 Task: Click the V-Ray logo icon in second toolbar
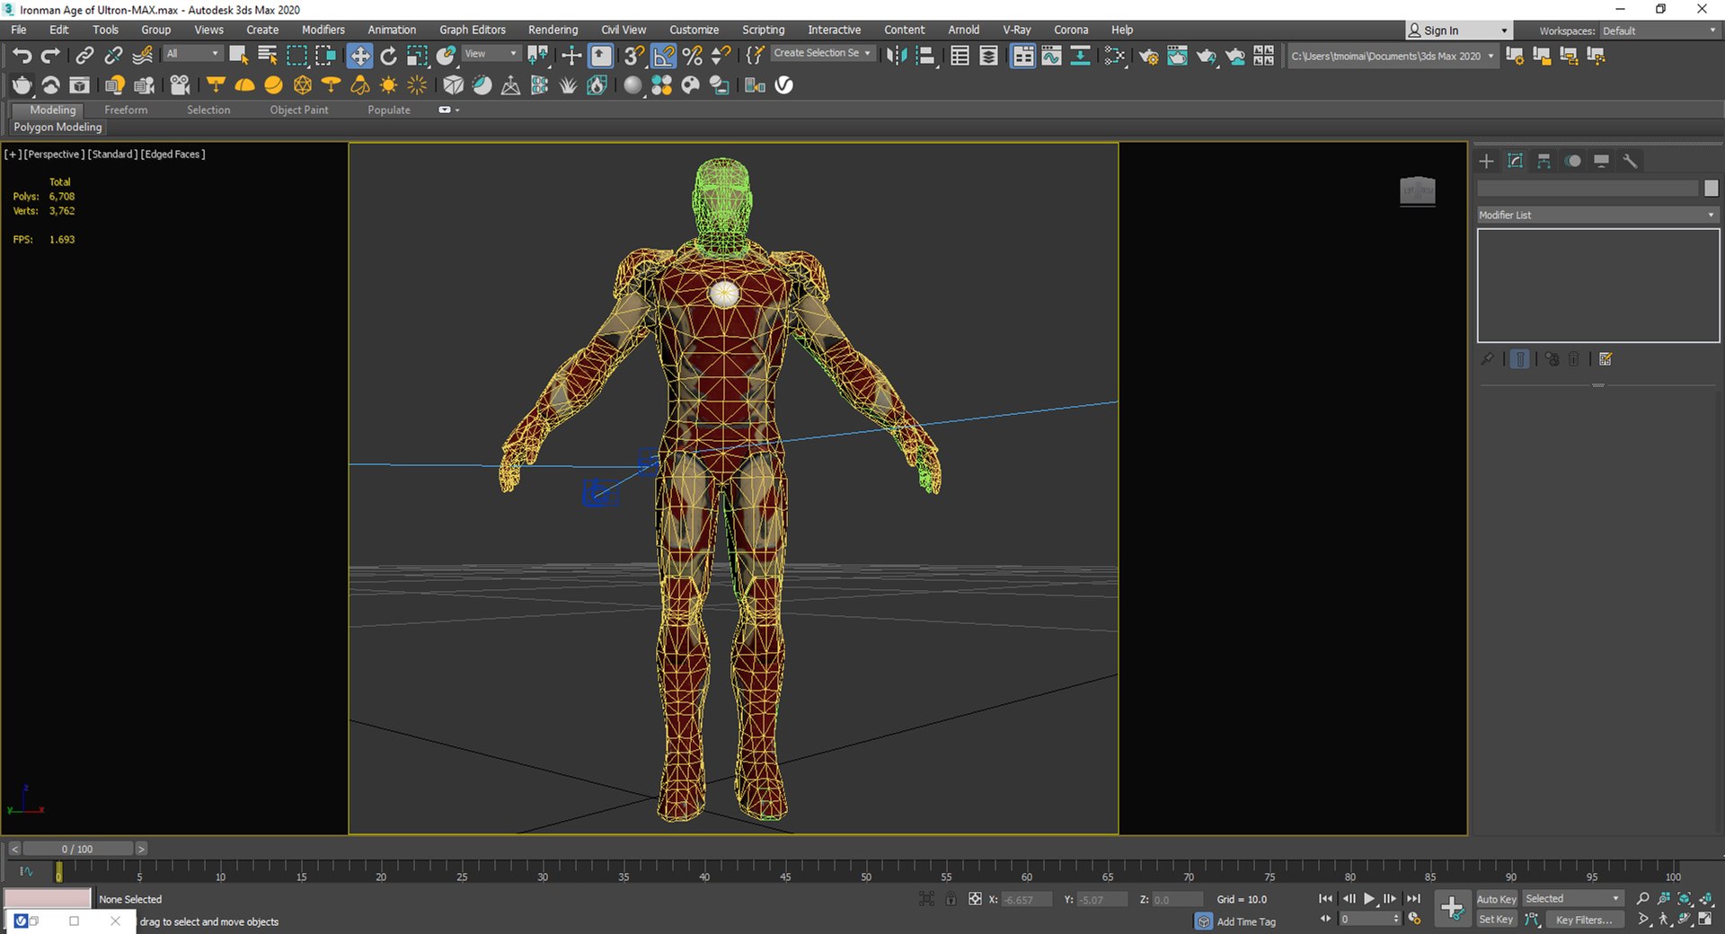pyautogui.click(x=784, y=85)
